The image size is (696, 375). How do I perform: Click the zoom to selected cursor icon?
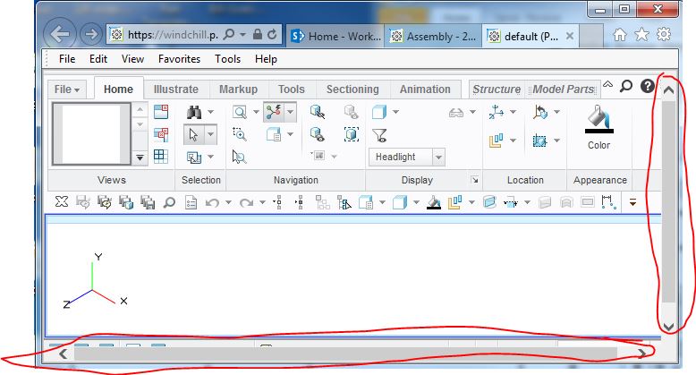[239, 157]
